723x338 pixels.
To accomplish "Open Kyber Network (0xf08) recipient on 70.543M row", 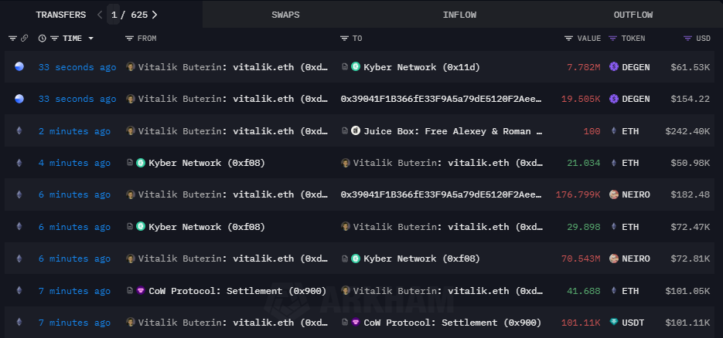I will (421, 259).
